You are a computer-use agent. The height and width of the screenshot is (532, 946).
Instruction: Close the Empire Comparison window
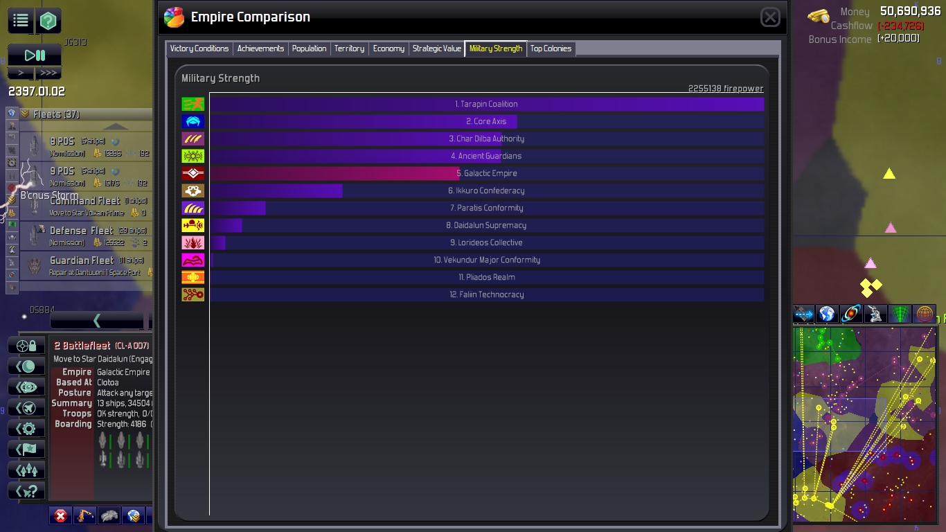(770, 17)
